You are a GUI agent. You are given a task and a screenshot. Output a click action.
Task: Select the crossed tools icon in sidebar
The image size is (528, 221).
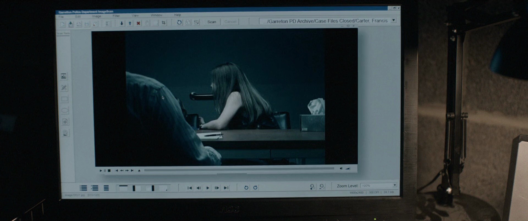[x=64, y=88]
